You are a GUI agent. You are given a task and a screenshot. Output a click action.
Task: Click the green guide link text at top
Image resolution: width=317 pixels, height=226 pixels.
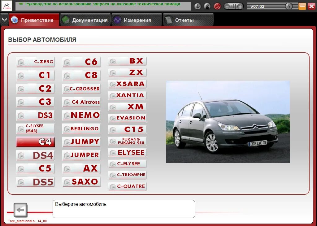click(x=103, y=4)
